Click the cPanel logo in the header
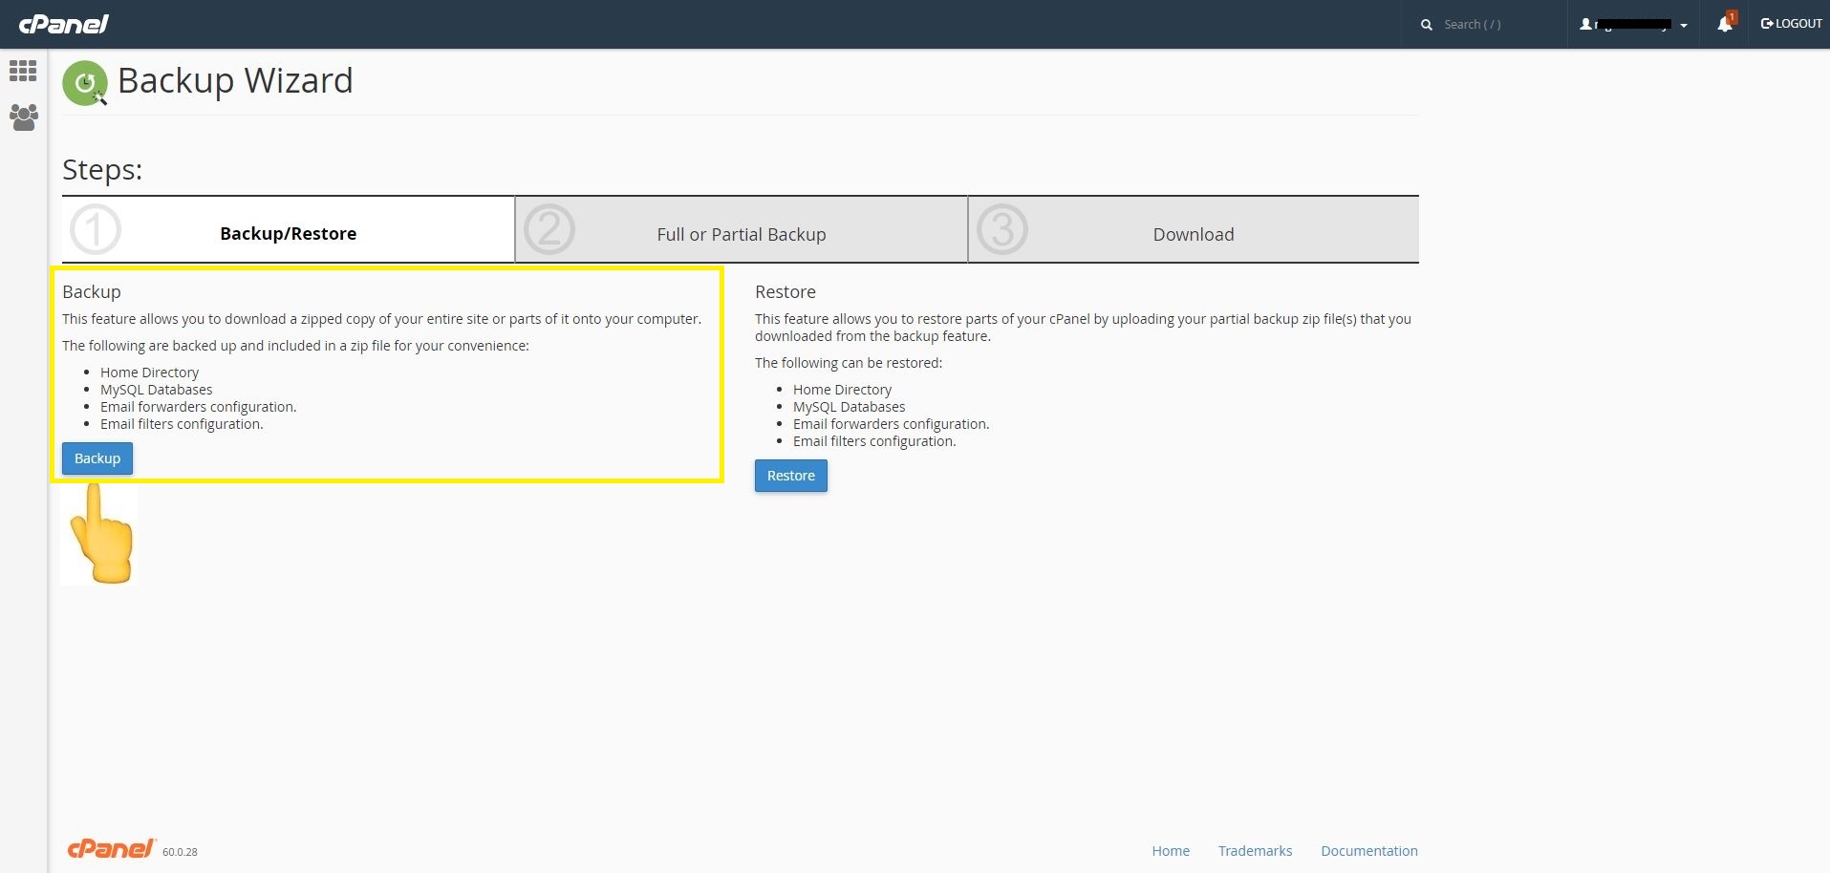 pyautogui.click(x=63, y=24)
